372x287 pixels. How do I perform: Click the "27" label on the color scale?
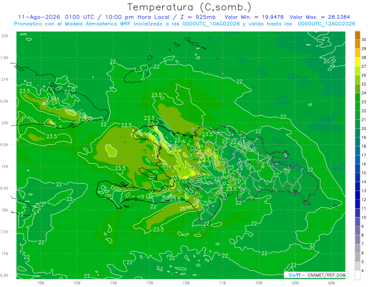coord(364,66)
